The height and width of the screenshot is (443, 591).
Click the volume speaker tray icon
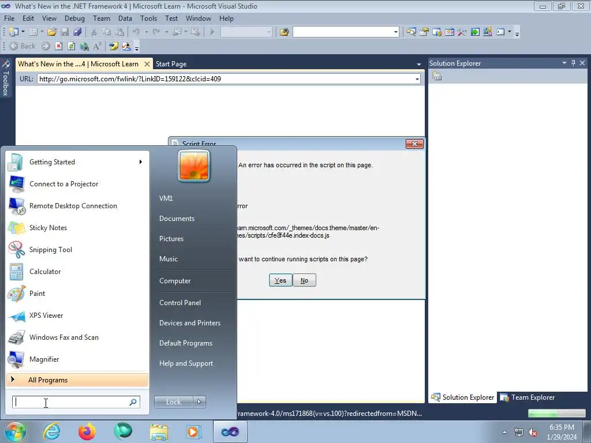click(533, 433)
